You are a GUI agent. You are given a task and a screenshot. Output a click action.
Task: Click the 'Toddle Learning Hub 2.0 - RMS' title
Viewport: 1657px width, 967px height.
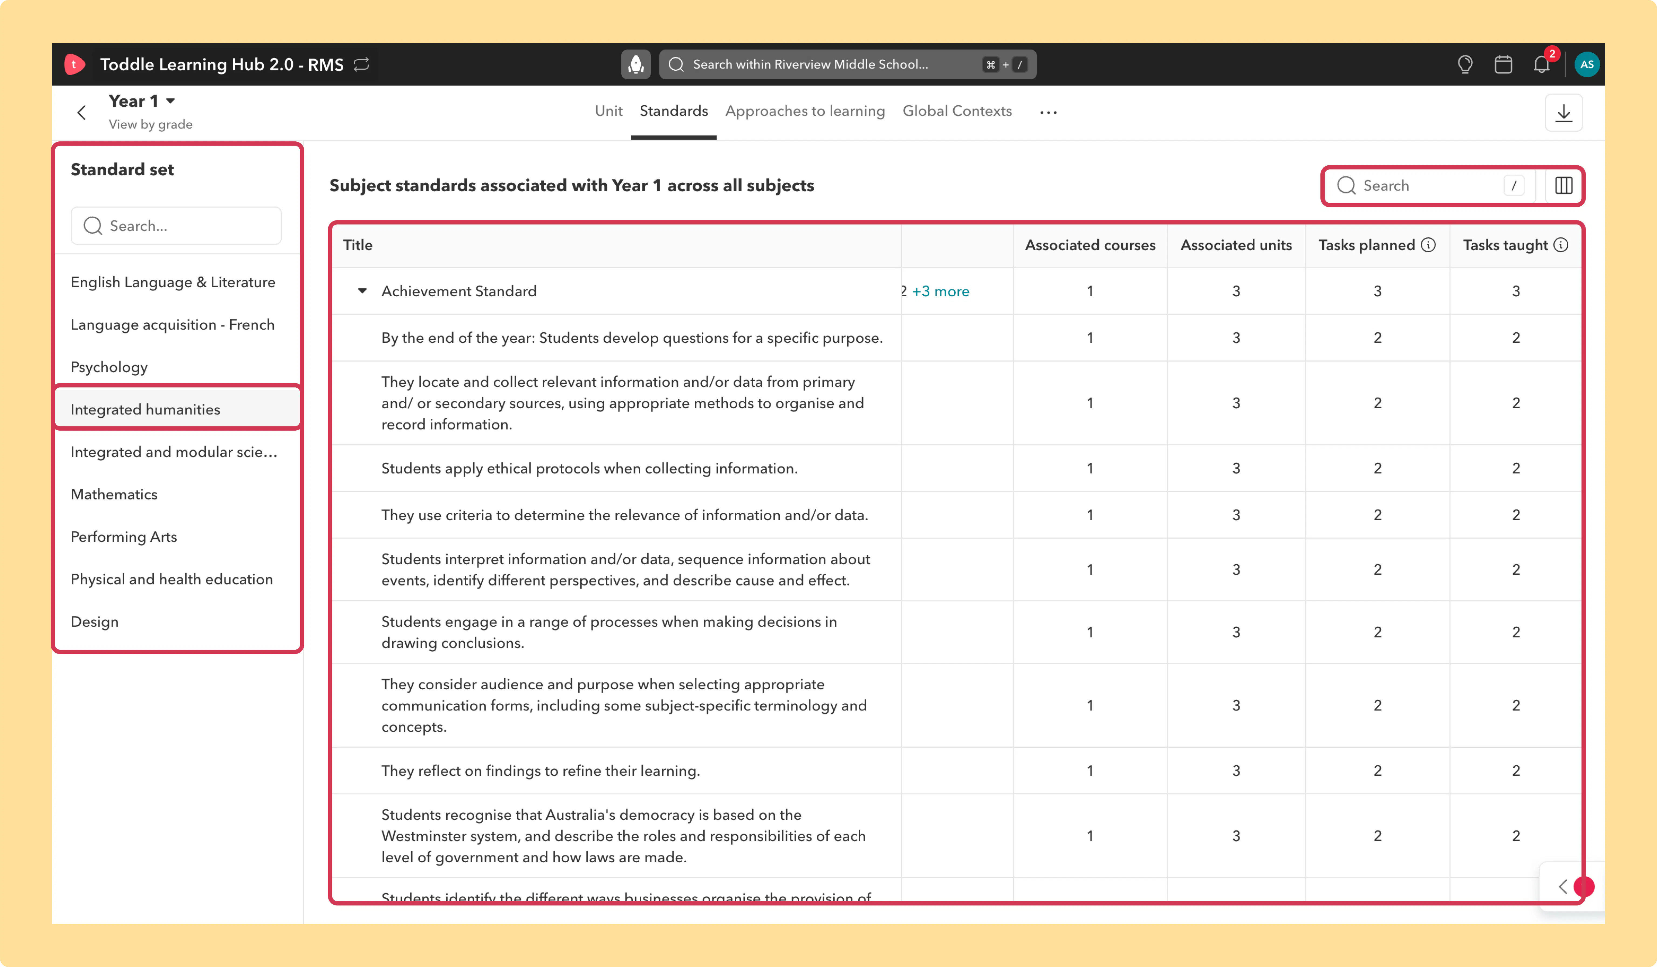222,64
